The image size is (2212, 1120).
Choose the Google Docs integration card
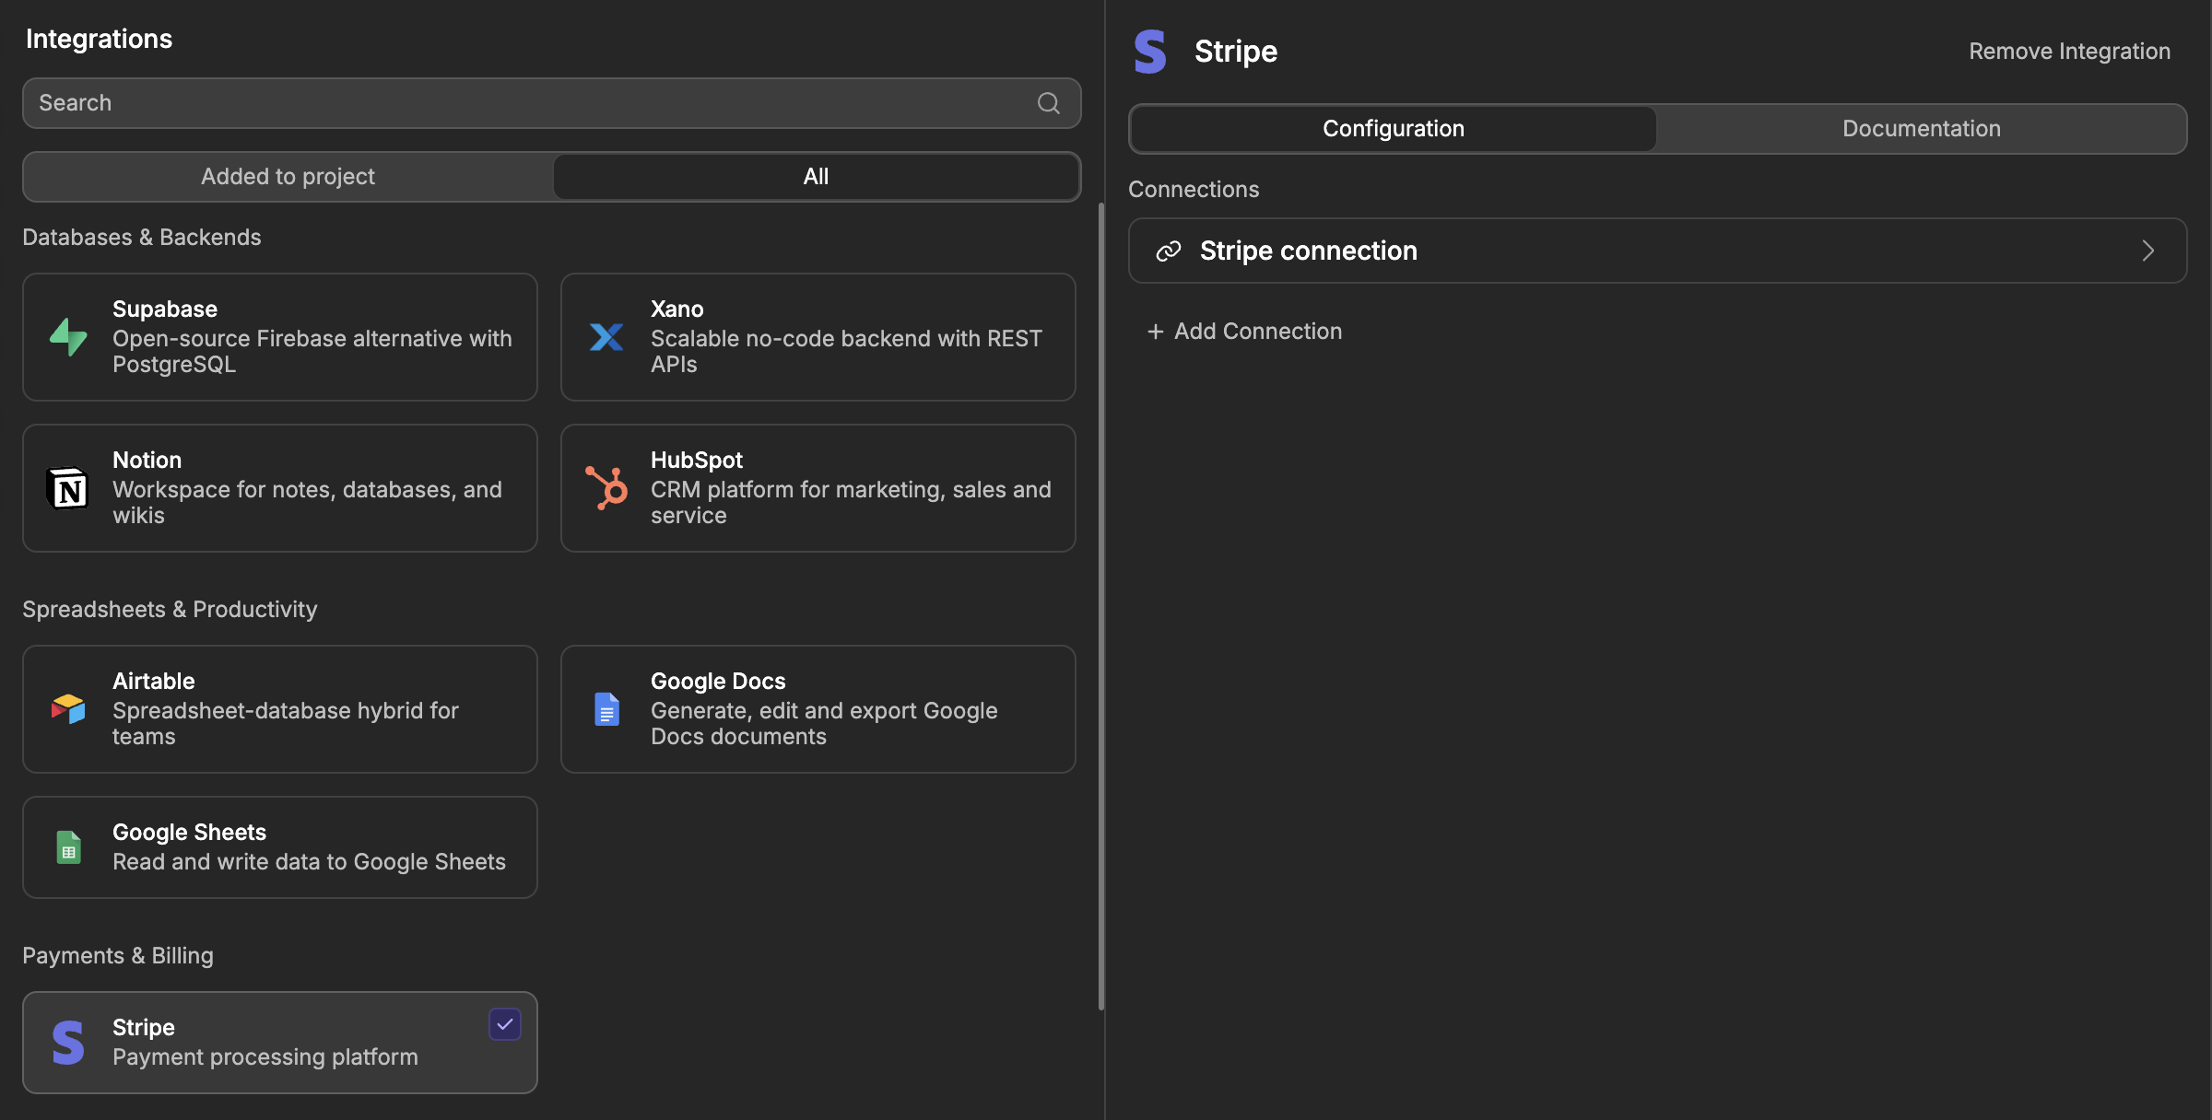818,709
